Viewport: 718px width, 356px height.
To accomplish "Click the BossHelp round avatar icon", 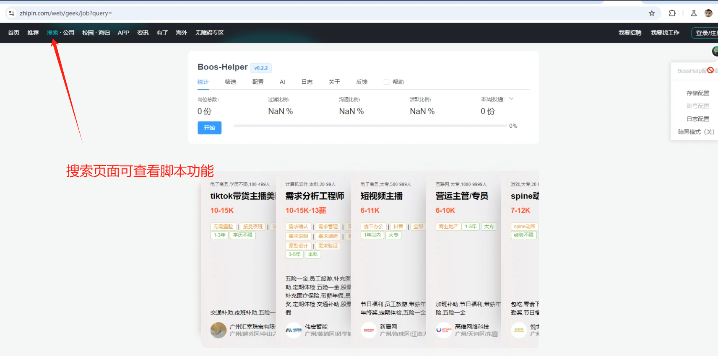I will [715, 51].
